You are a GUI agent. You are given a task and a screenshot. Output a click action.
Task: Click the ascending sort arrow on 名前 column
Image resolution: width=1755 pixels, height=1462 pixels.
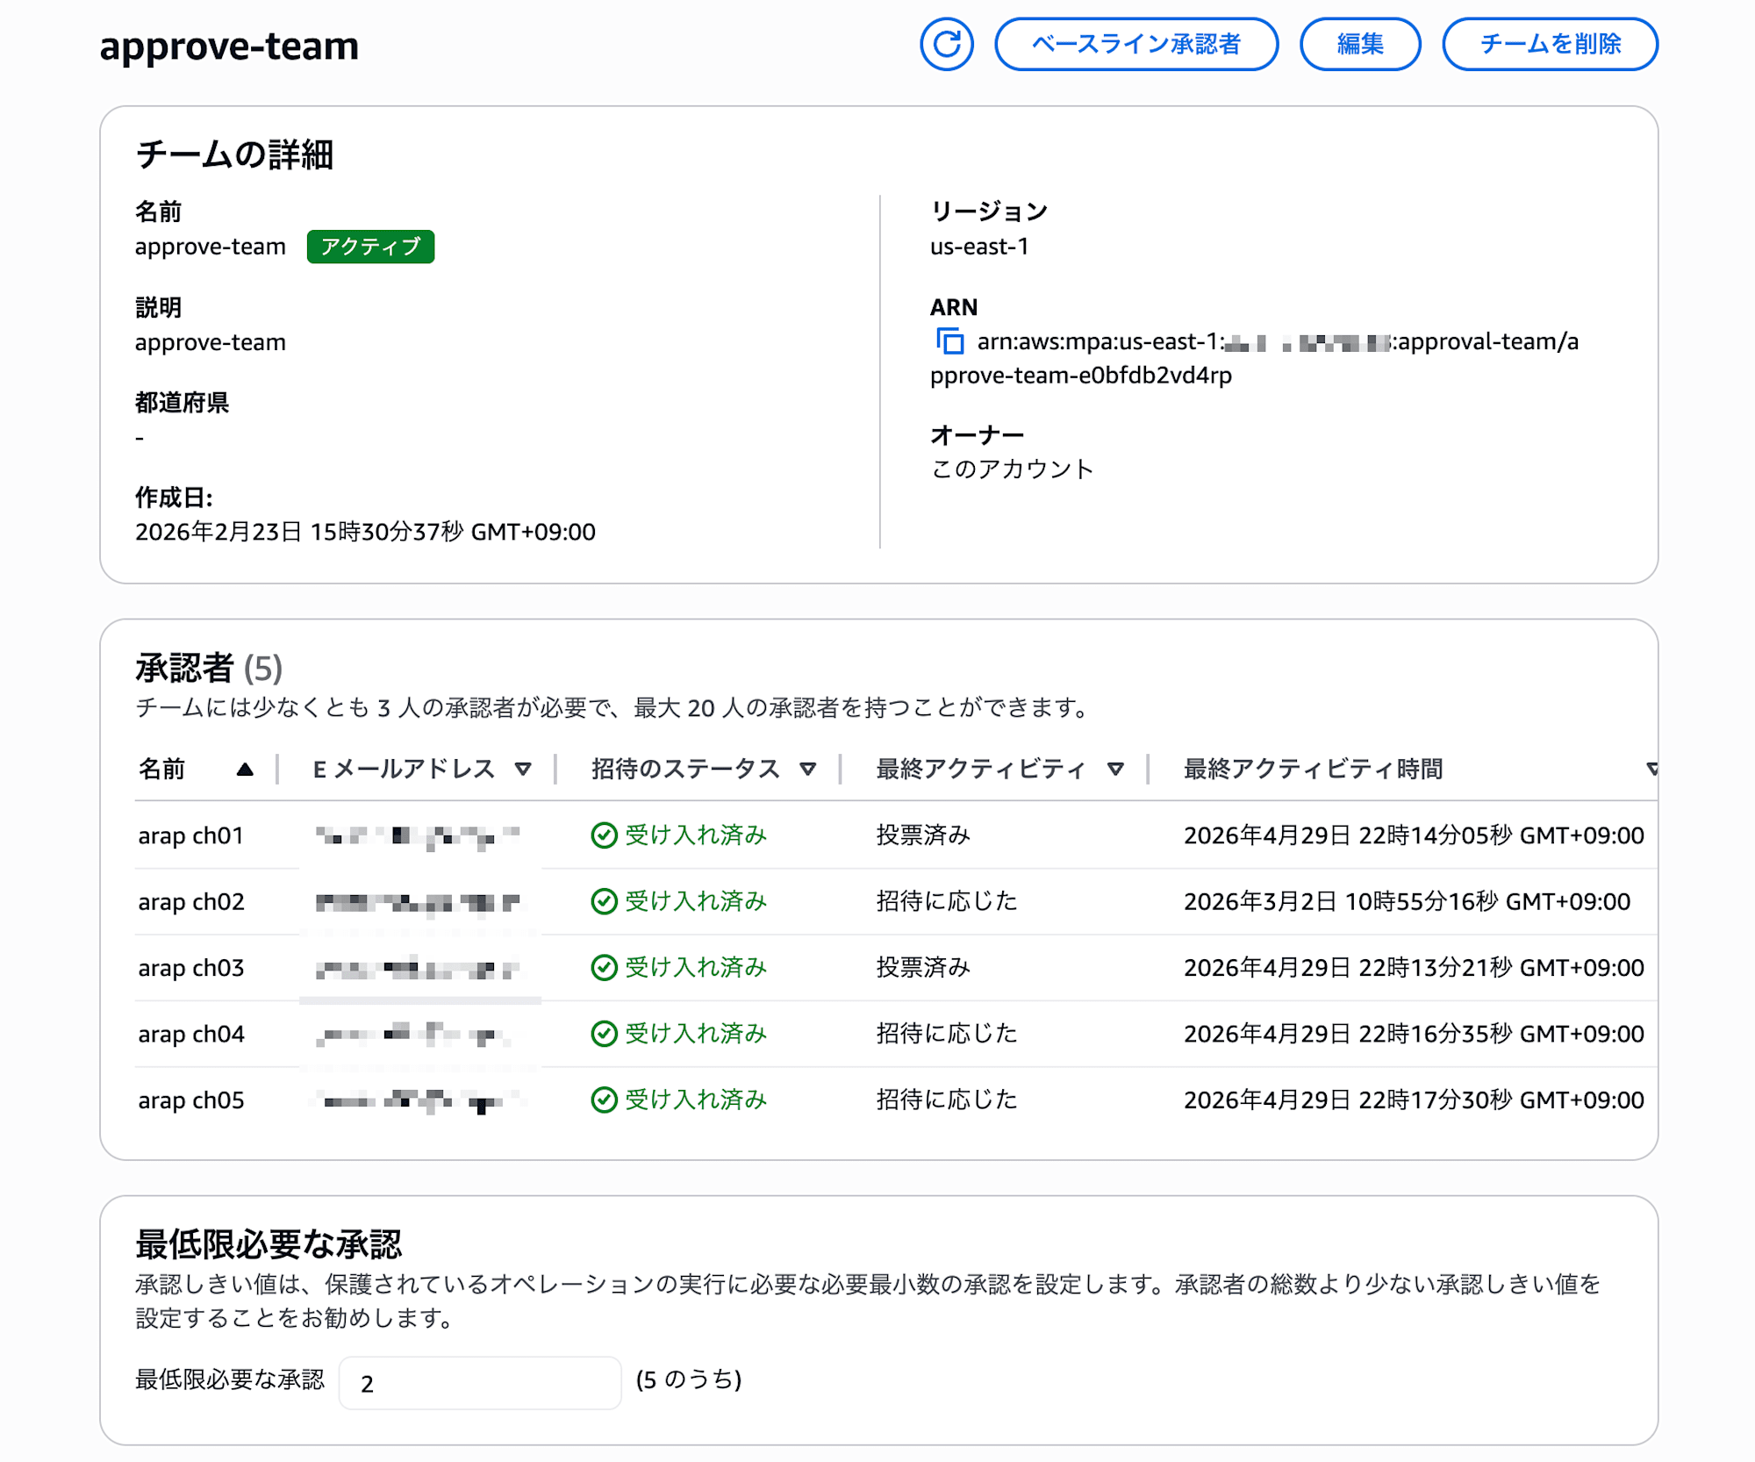[x=246, y=769]
